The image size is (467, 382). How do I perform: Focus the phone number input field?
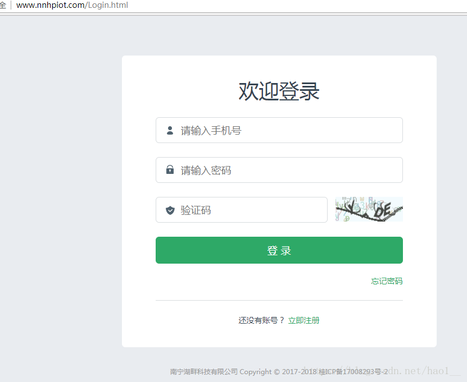[279, 130]
